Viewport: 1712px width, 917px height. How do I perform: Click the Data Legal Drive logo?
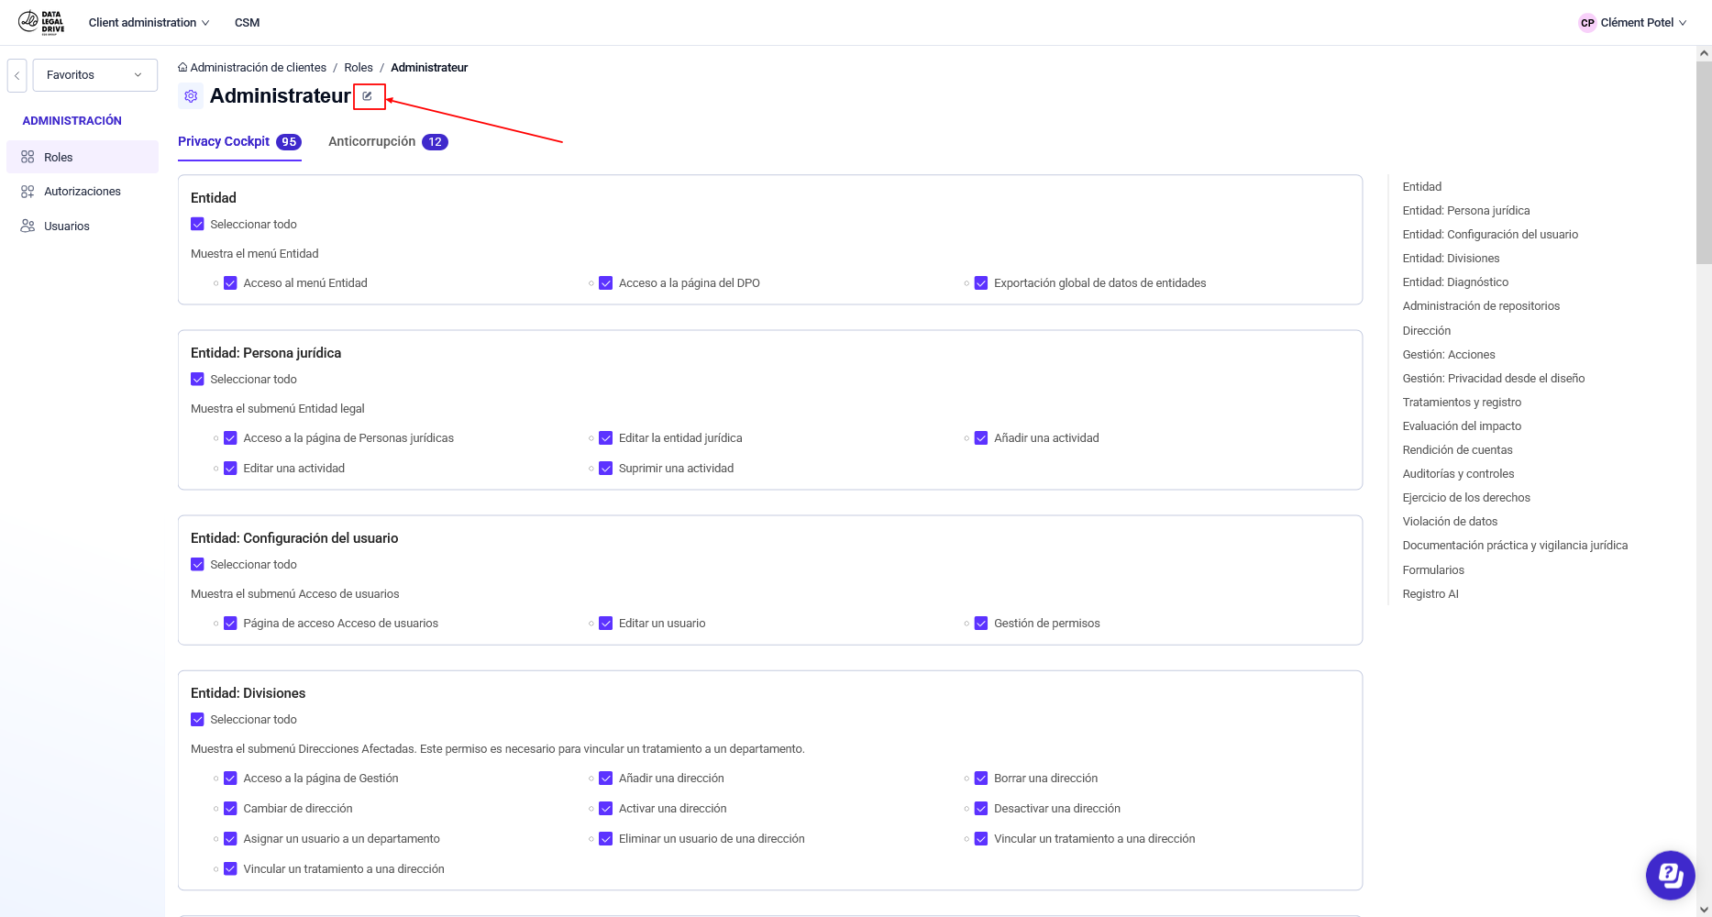point(41,22)
